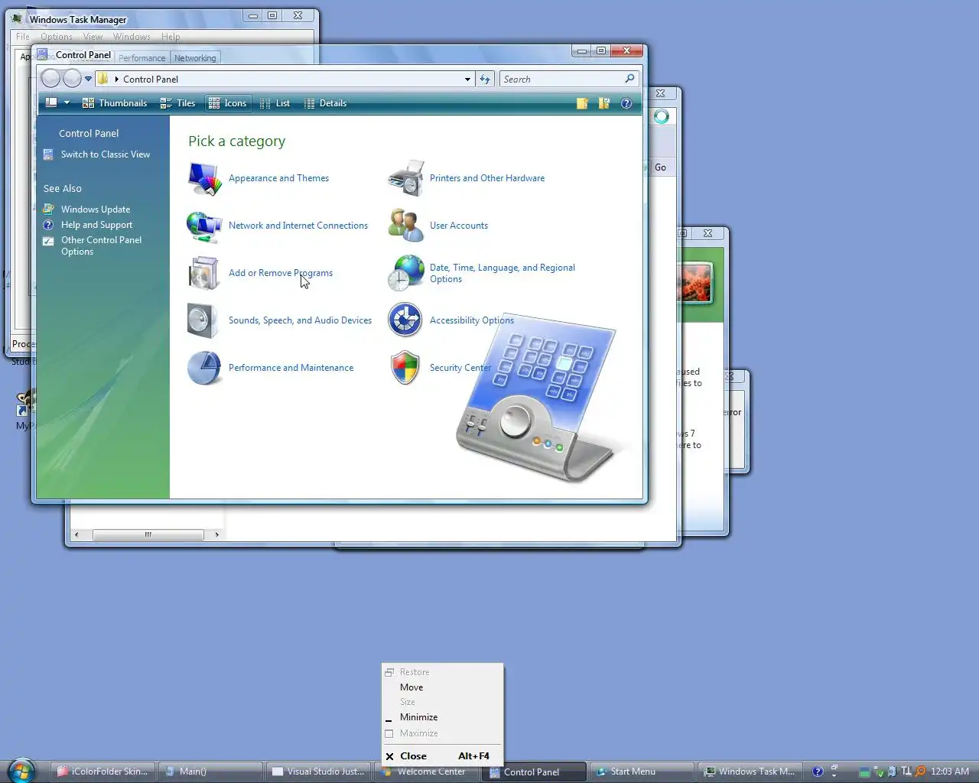Open recent pages dropdown beside Forward button
This screenshot has width=979, height=783.
pyautogui.click(x=88, y=79)
